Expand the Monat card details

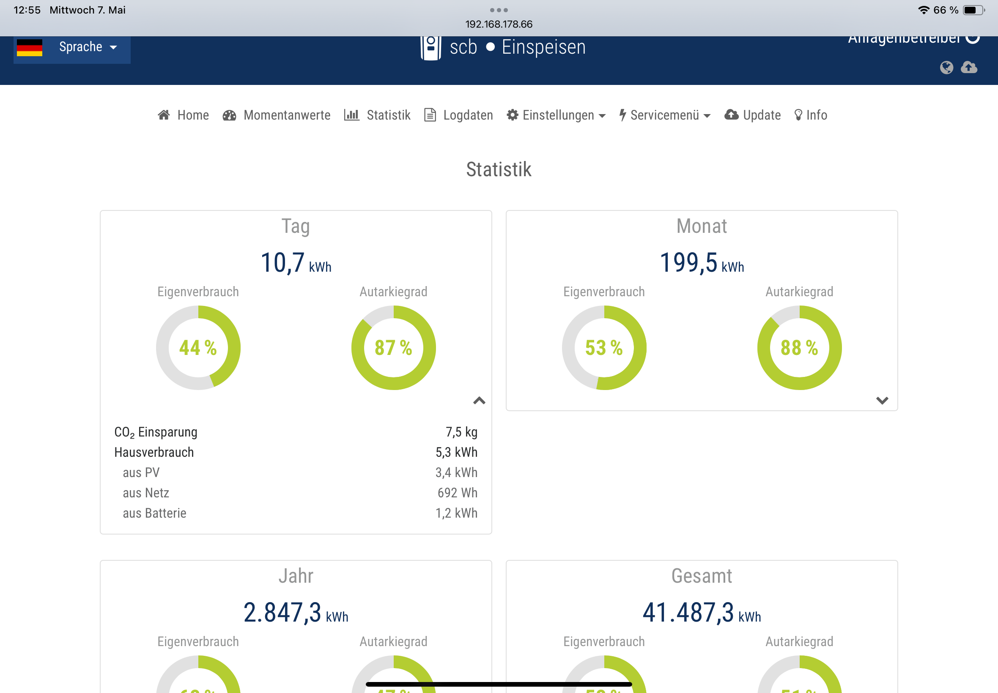click(x=882, y=400)
